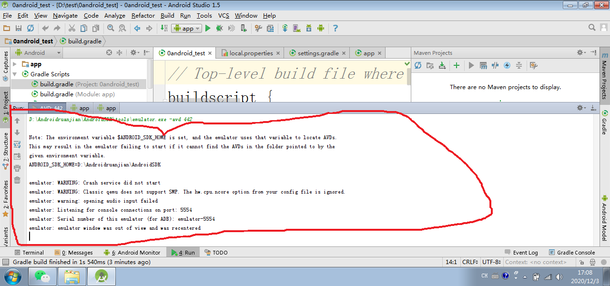Collapse the Gradle Scripts tree node
610x286 pixels.
click(15, 74)
